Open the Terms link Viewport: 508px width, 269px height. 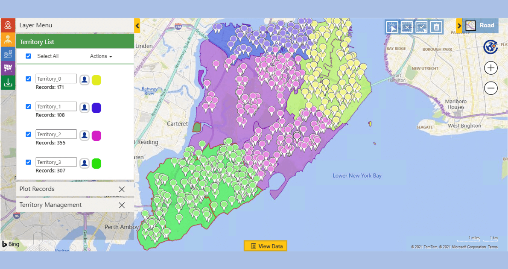[x=493, y=247]
